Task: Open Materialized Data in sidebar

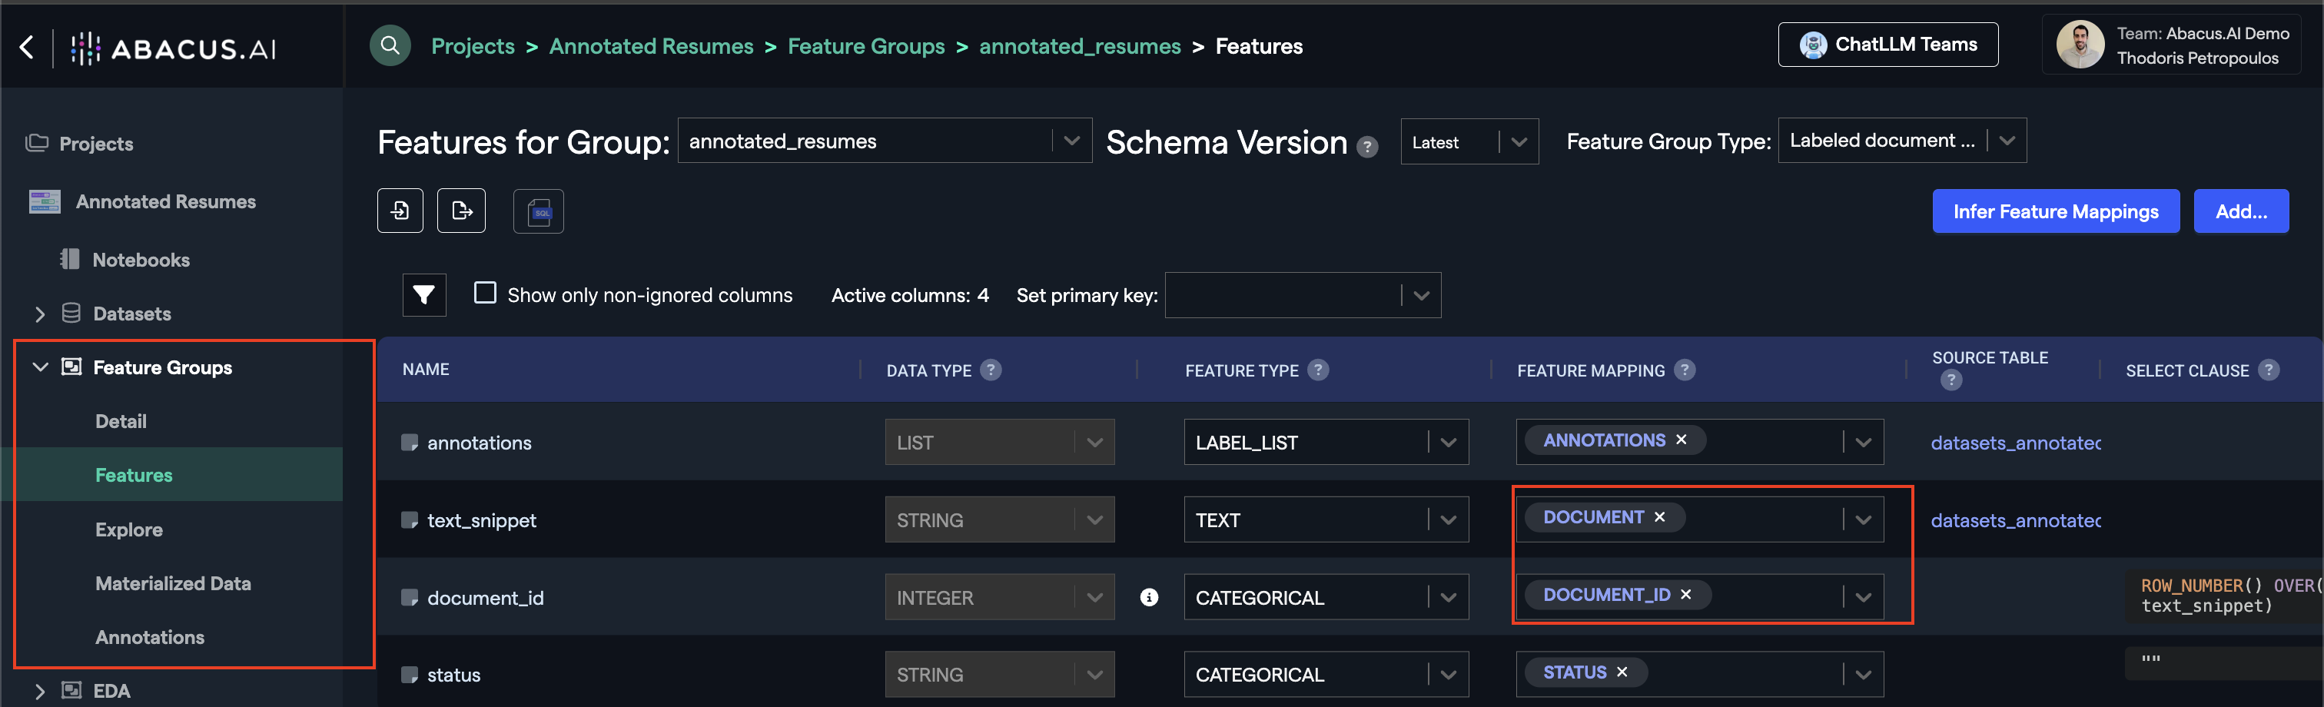Action: tap(173, 583)
